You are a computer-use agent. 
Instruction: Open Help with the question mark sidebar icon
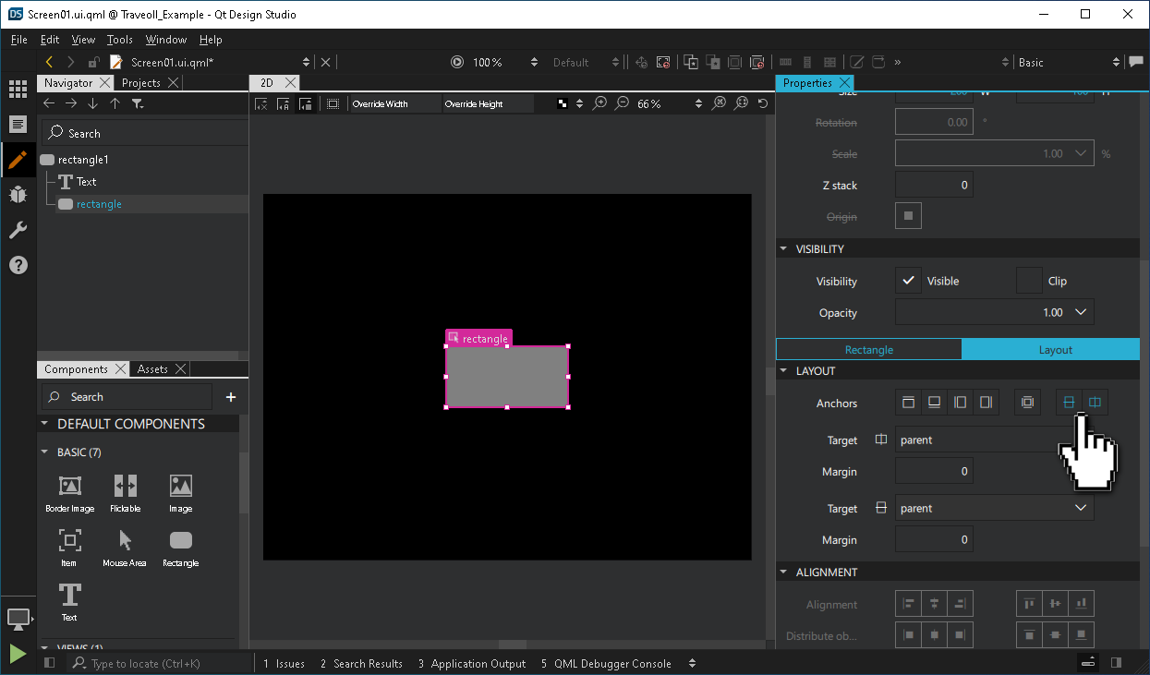coord(18,265)
